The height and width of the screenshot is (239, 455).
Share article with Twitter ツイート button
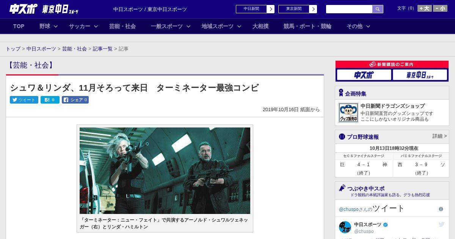(24, 100)
